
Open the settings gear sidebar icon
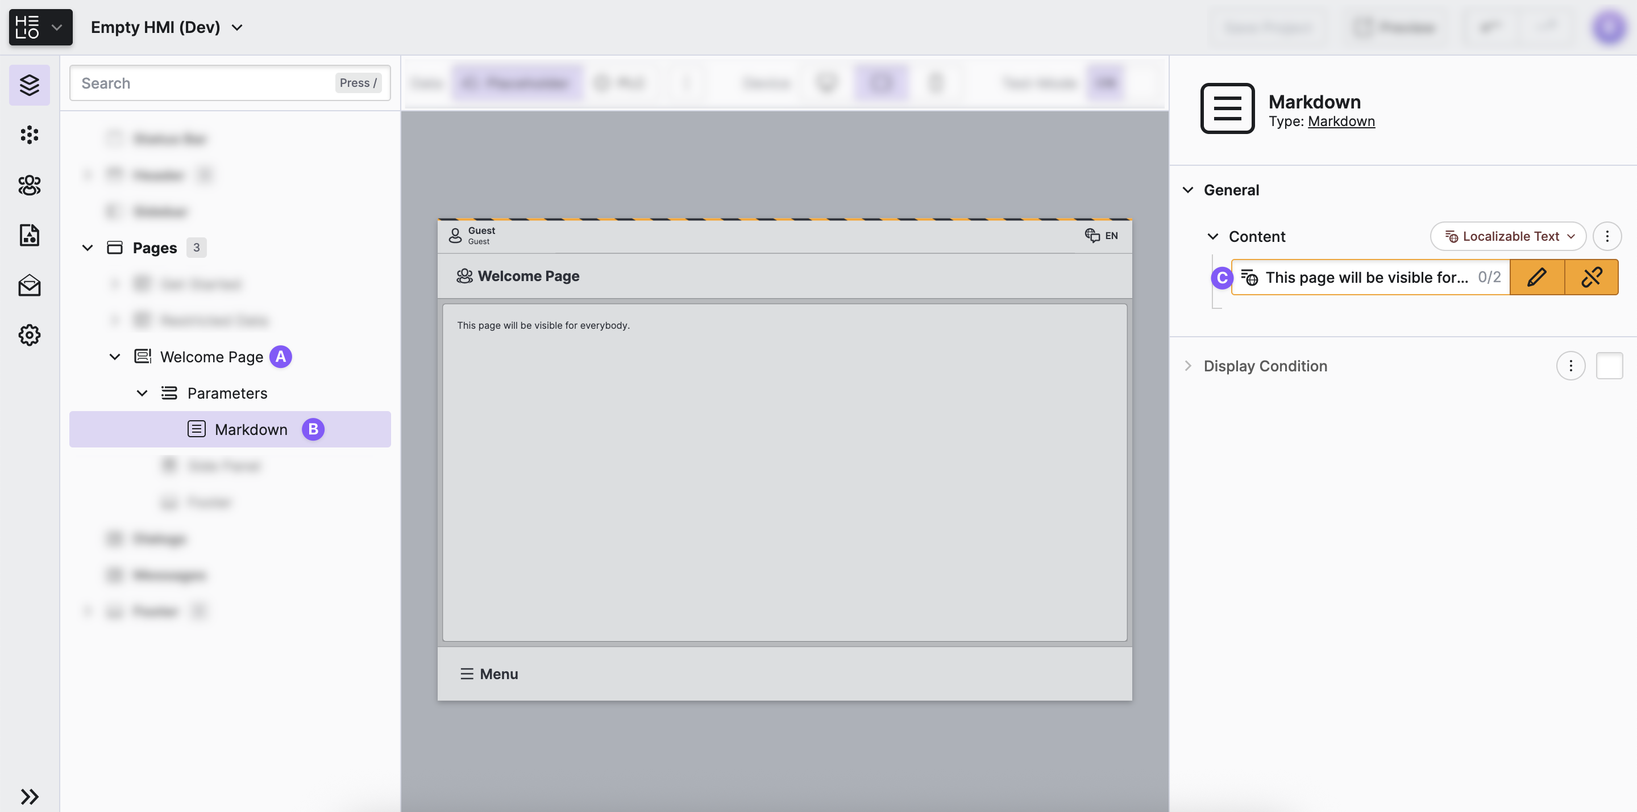[x=29, y=334]
